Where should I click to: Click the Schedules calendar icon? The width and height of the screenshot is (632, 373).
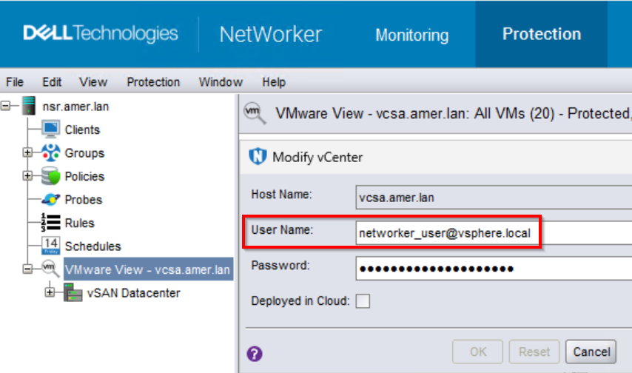pos(51,246)
